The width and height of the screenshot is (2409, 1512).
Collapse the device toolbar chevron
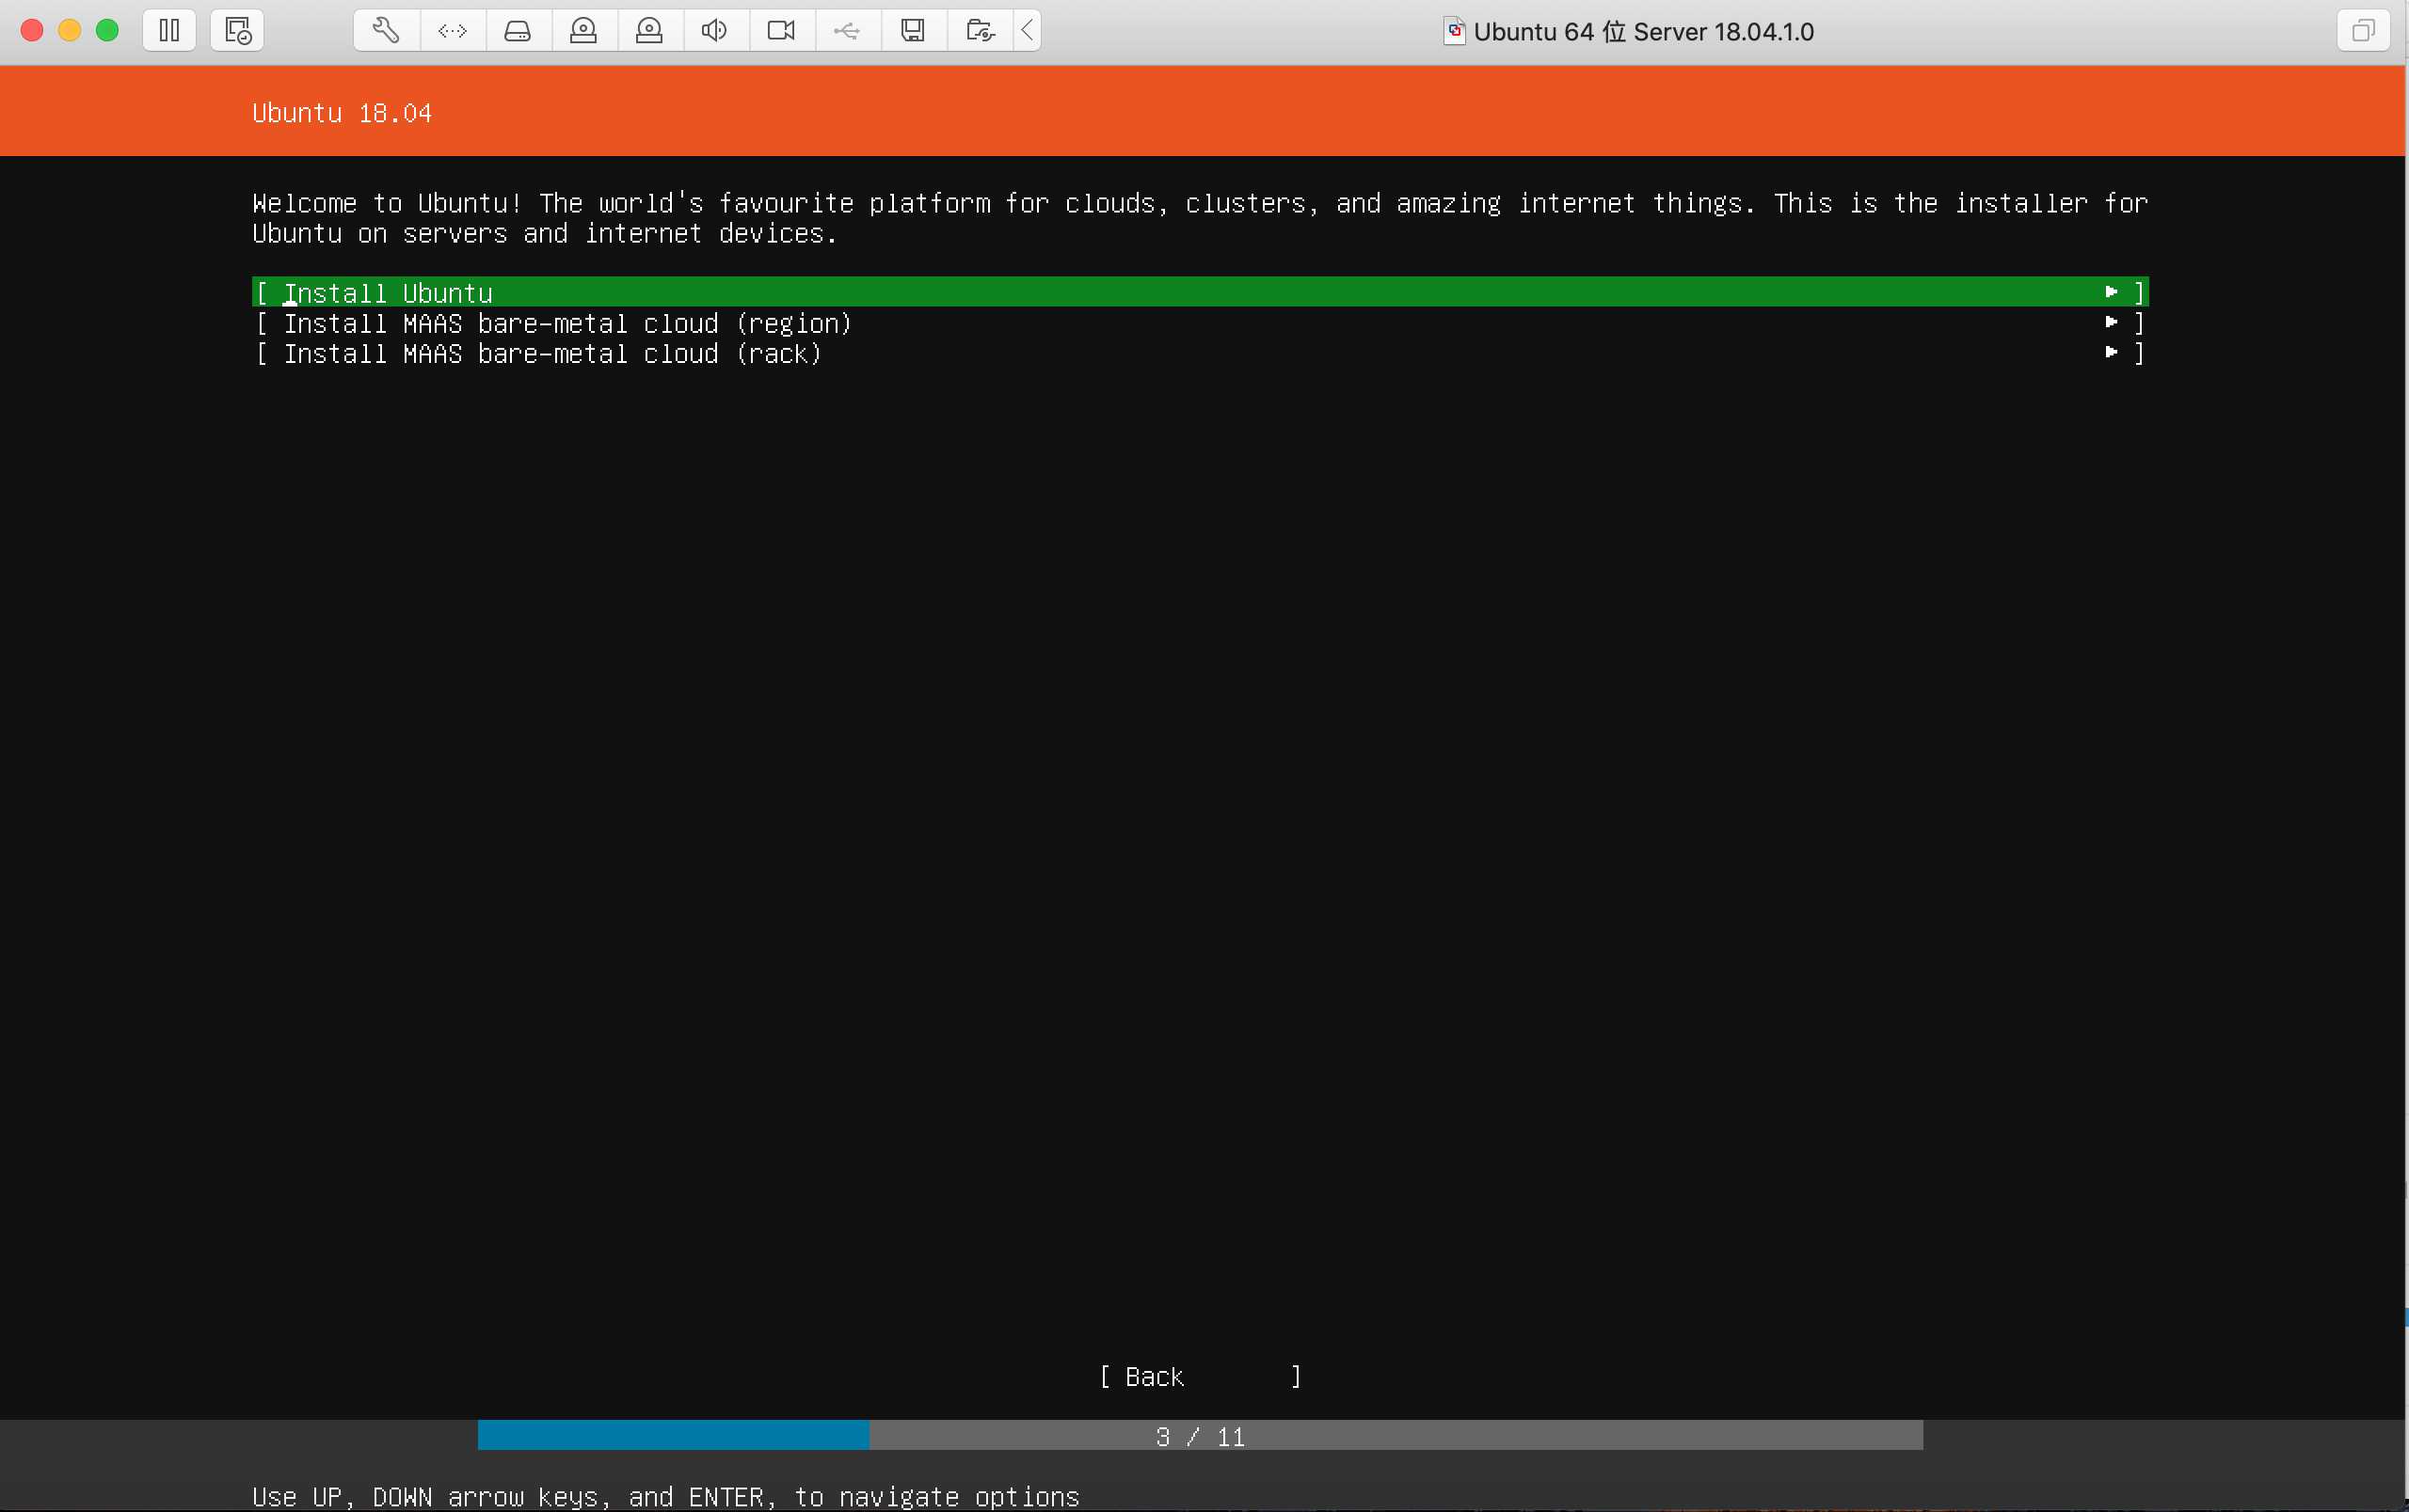tap(1028, 31)
